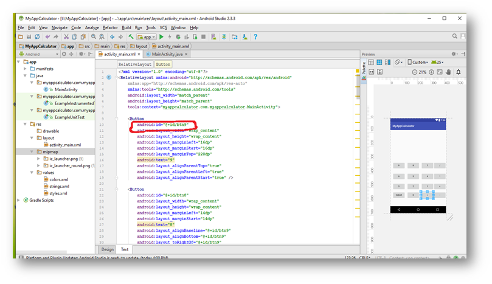This screenshot has width=492, height=284.
Task: Open the VCS menu
Action: [163, 27]
